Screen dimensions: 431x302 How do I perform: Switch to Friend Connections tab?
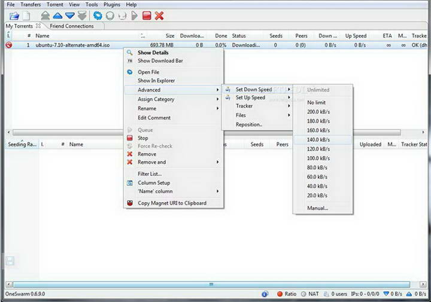click(x=72, y=26)
